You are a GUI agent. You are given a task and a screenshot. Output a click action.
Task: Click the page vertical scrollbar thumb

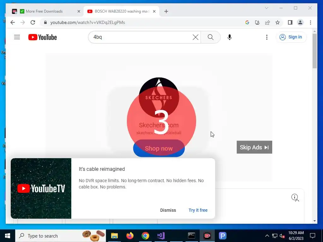(314, 51)
